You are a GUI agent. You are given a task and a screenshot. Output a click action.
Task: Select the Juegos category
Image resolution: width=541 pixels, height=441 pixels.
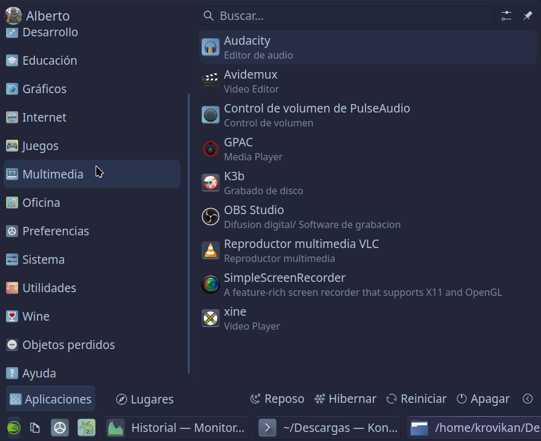41,146
